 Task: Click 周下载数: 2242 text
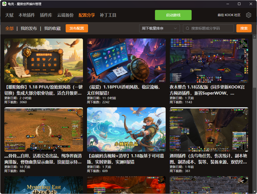point(98,102)
